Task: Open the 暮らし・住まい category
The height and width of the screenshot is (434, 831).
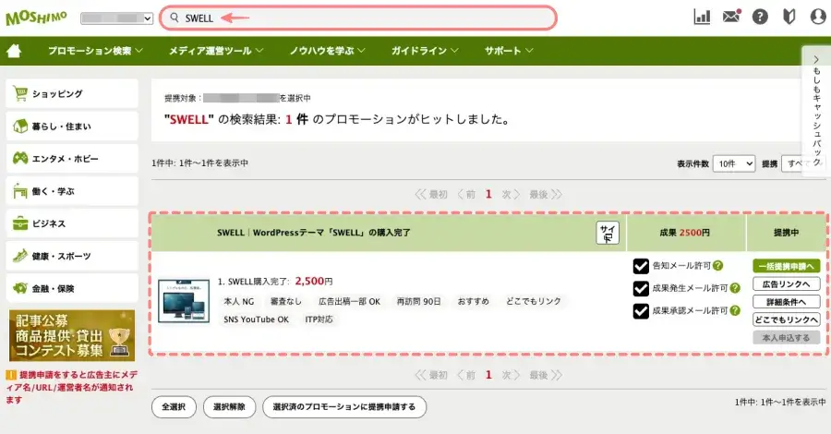Action: click(x=72, y=127)
